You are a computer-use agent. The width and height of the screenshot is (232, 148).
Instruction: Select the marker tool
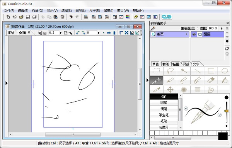170,80
